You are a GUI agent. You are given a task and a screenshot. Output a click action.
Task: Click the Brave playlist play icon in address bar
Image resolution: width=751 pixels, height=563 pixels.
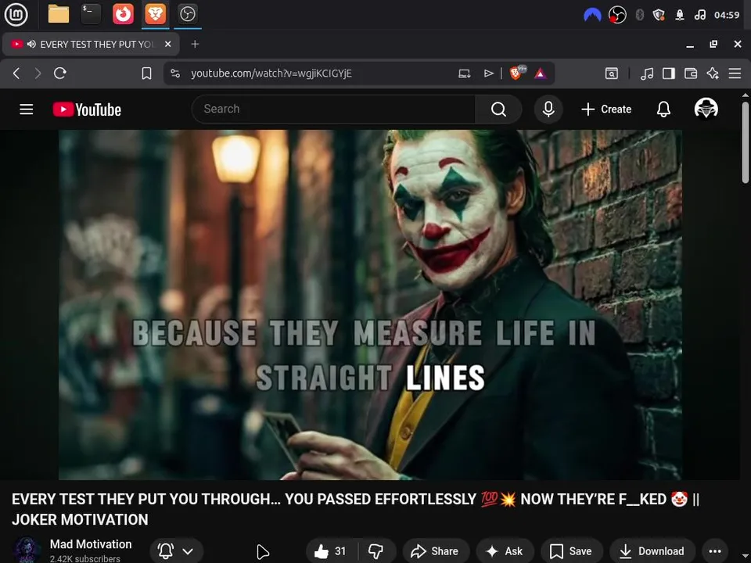coord(488,74)
